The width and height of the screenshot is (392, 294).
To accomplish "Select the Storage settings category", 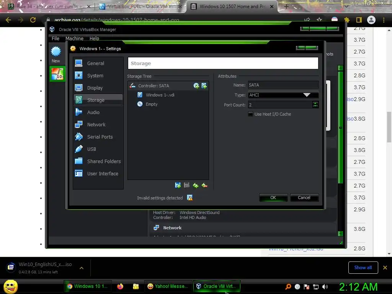I will (x=98, y=100).
